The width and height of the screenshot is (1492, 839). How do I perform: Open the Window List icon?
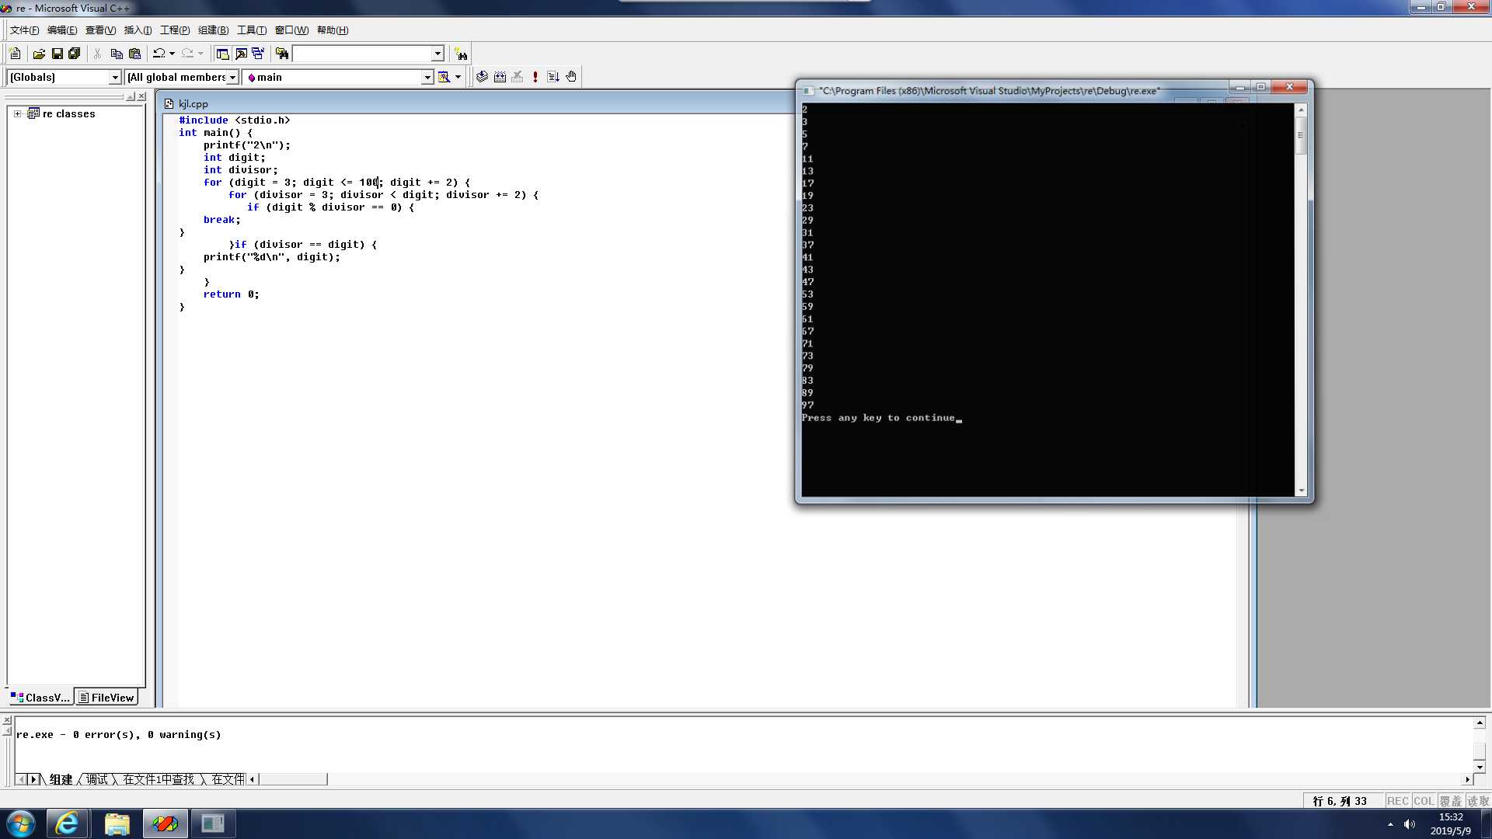[x=258, y=54]
